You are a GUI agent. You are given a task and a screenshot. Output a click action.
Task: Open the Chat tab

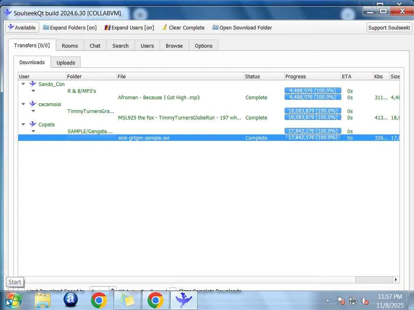point(95,46)
